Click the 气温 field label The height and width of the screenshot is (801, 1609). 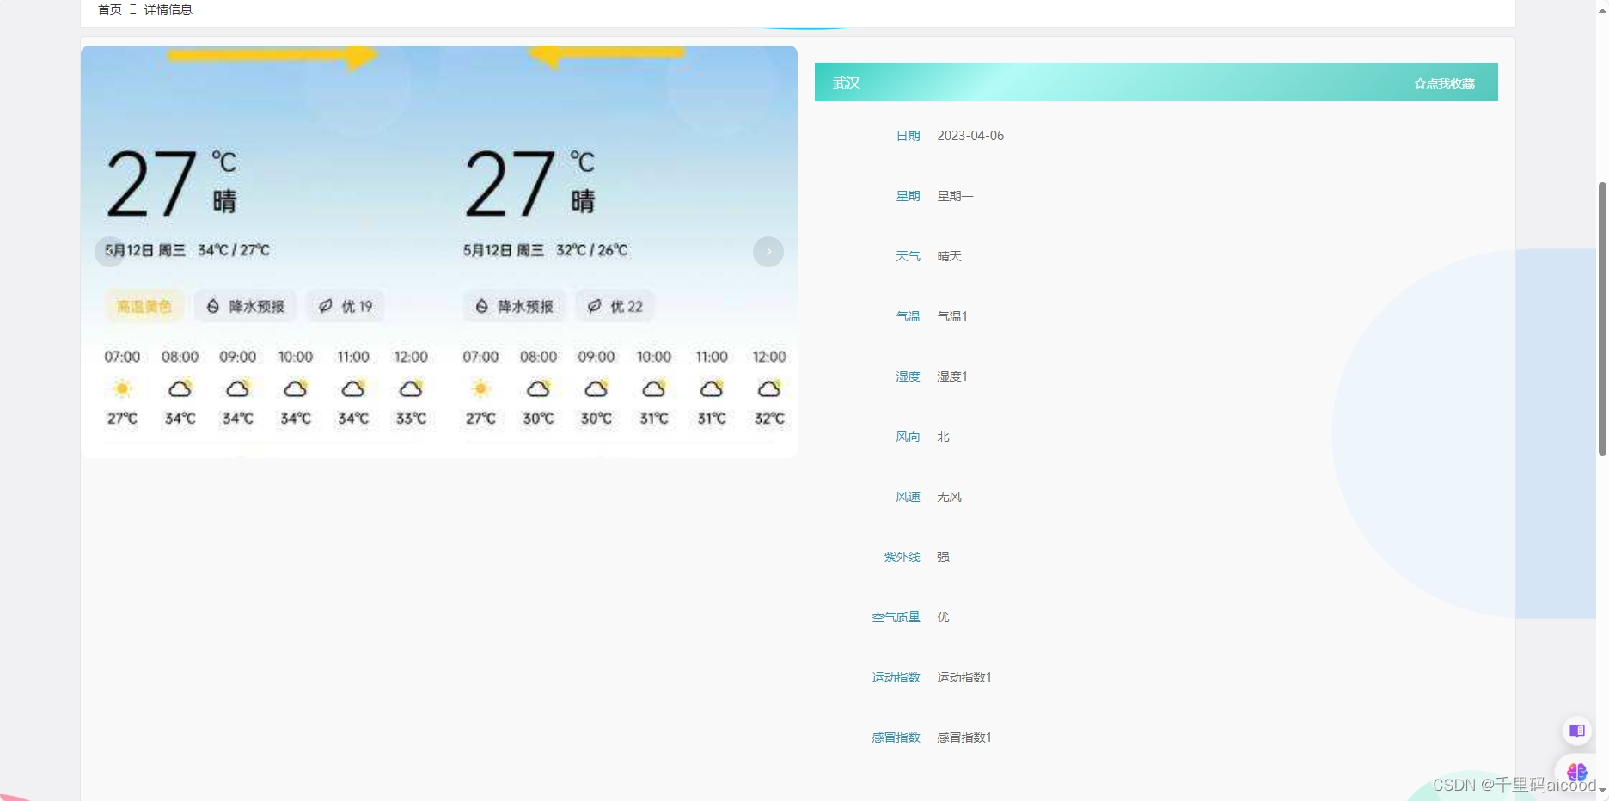pos(908,316)
